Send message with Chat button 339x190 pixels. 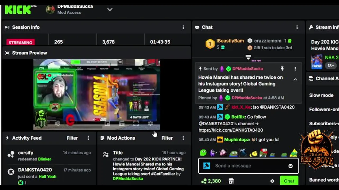pos(289,181)
